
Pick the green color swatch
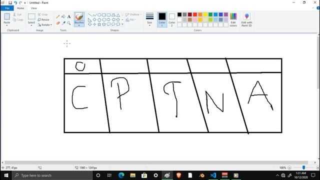coord(210,14)
